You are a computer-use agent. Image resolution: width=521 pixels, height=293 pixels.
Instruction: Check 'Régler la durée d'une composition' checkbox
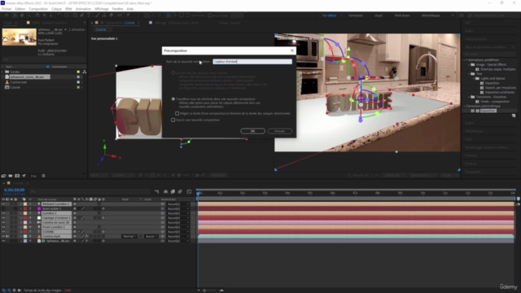tap(177, 113)
